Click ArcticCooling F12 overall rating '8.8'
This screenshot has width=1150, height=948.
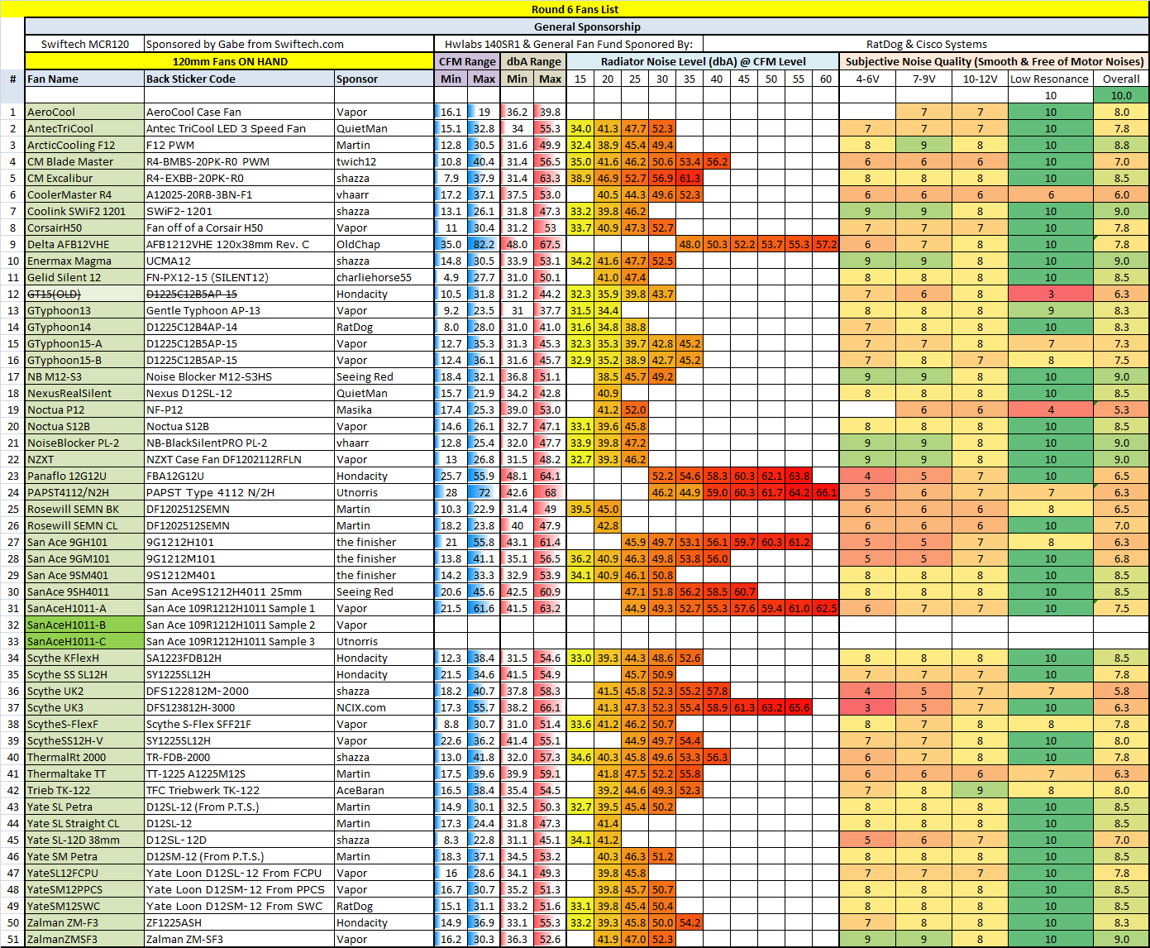click(x=1121, y=145)
